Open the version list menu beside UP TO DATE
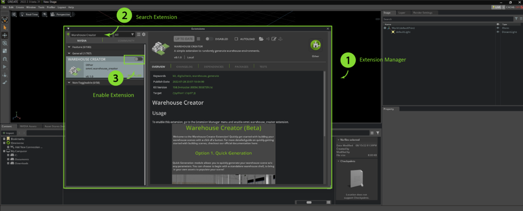 [199, 39]
